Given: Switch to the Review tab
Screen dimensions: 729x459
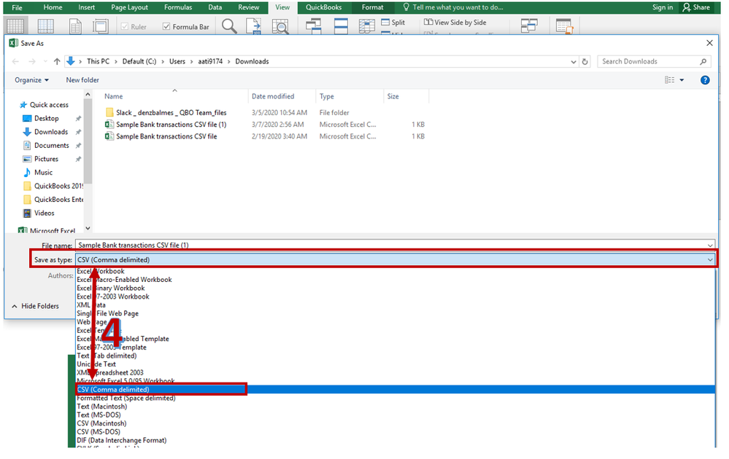Looking at the screenshot, I should (249, 7).
